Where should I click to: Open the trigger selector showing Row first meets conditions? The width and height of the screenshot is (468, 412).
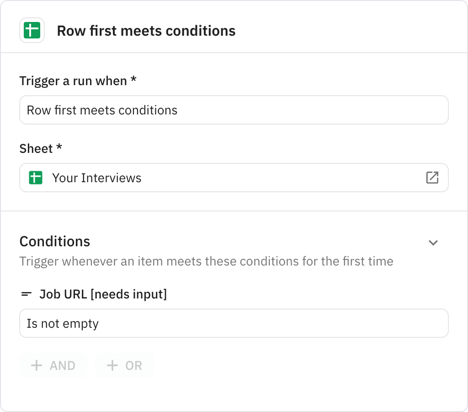click(234, 110)
